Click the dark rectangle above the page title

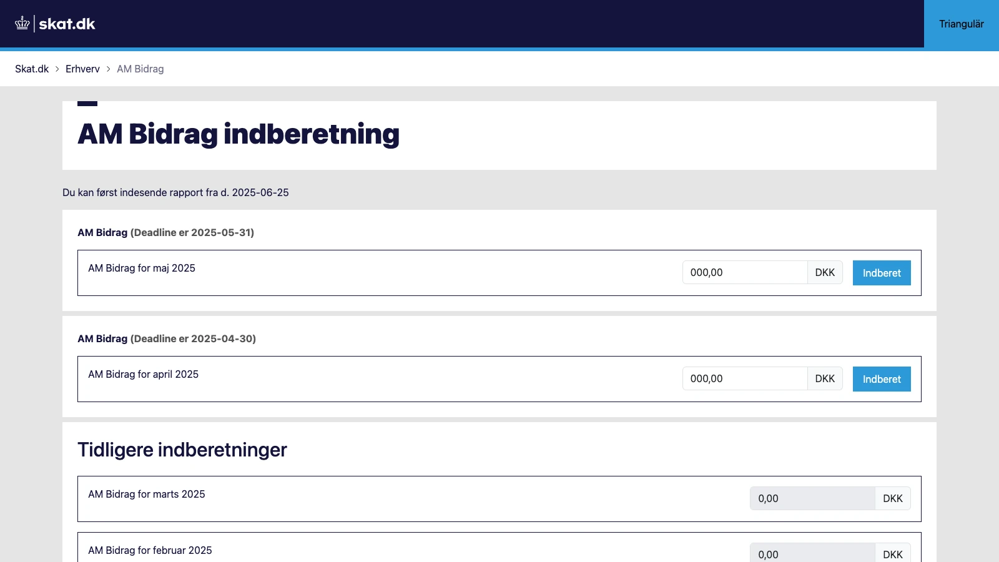pyautogui.click(x=87, y=100)
